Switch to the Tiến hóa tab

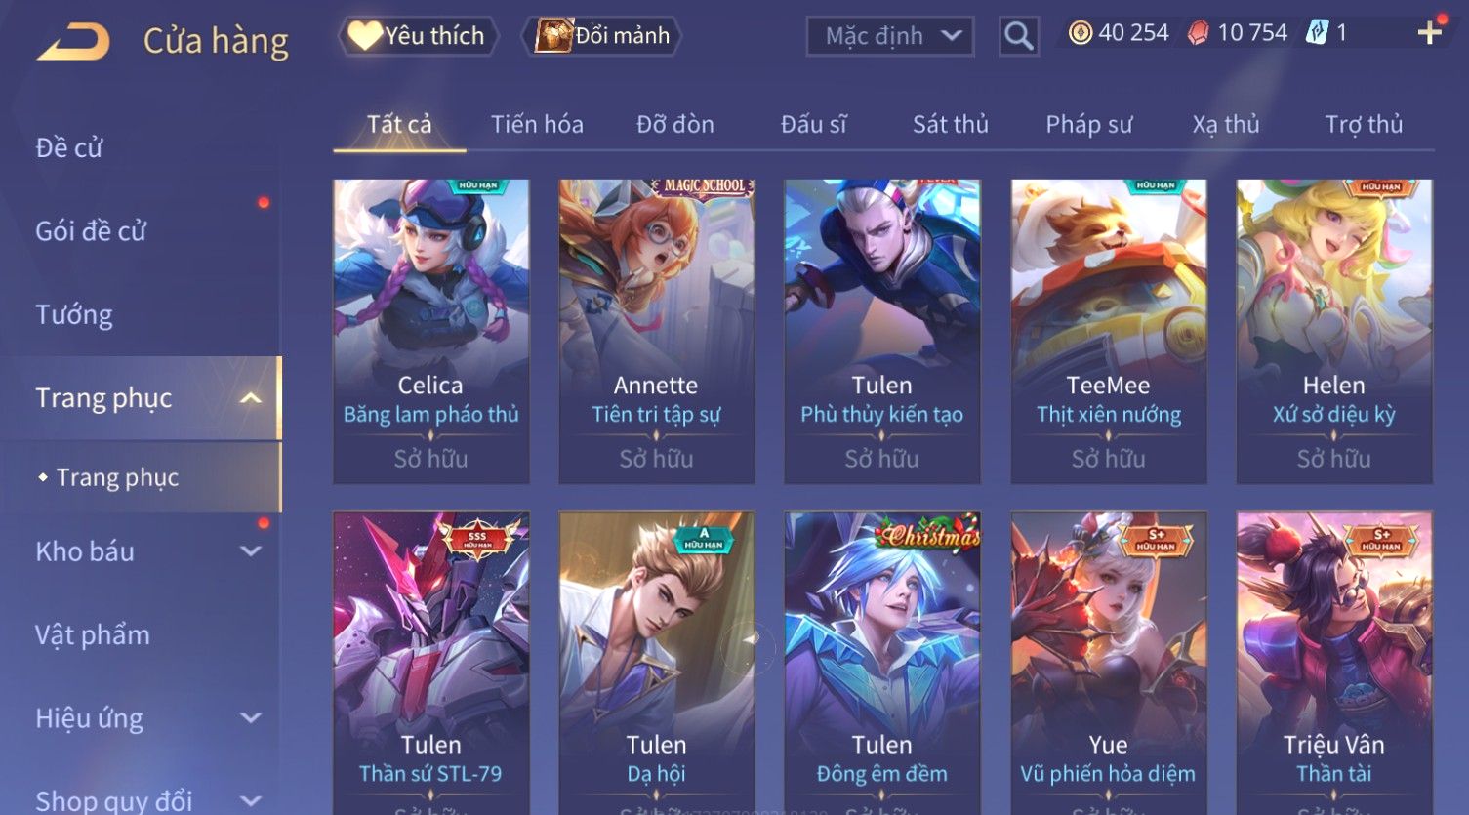click(x=537, y=125)
